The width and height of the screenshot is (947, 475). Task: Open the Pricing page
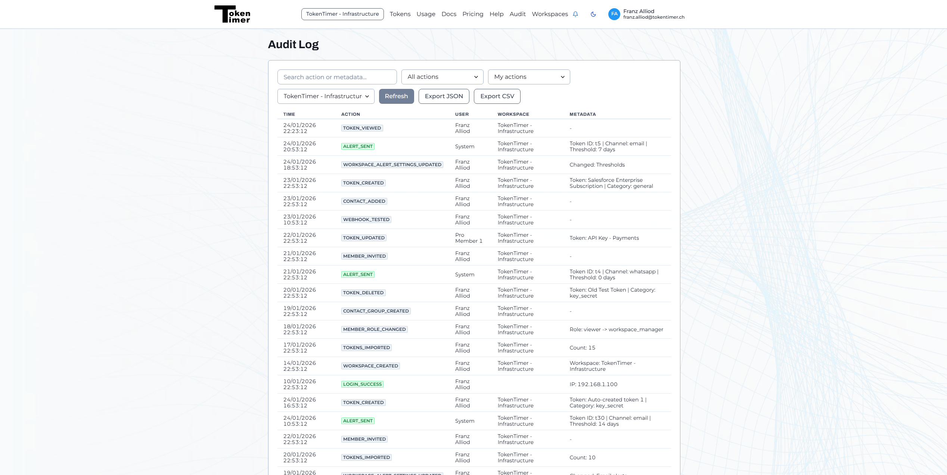click(x=473, y=14)
